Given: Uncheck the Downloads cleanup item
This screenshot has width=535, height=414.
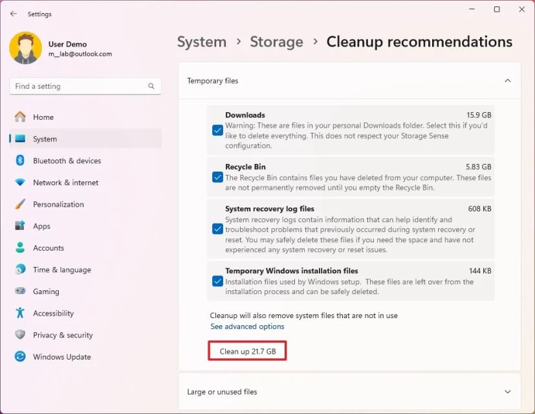Looking at the screenshot, I should pos(218,130).
